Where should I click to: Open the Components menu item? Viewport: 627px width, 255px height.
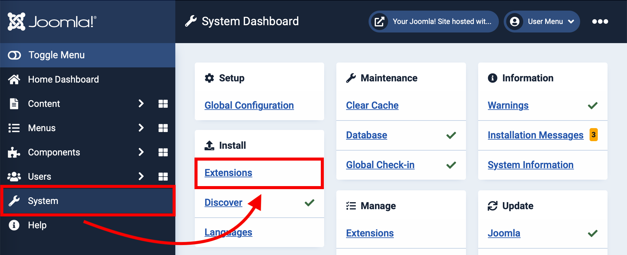pyautogui.click(x=54, y=152)
